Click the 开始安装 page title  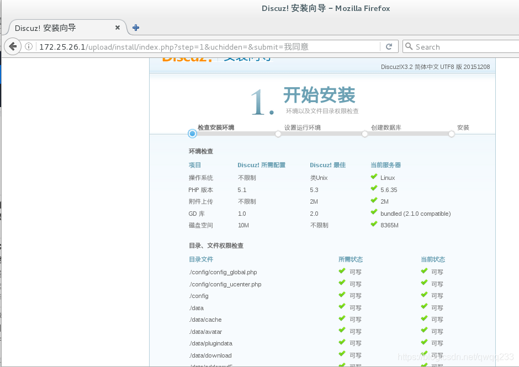tap(319, 95)
